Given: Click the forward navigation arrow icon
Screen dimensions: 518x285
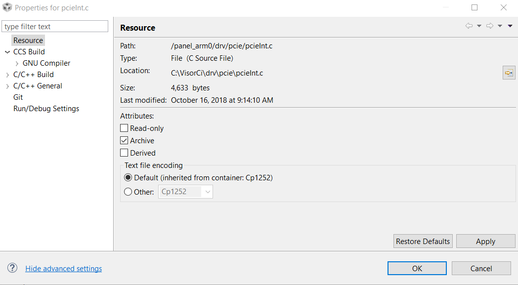Looking at the screenshot, I should click(x=489, y=26).
